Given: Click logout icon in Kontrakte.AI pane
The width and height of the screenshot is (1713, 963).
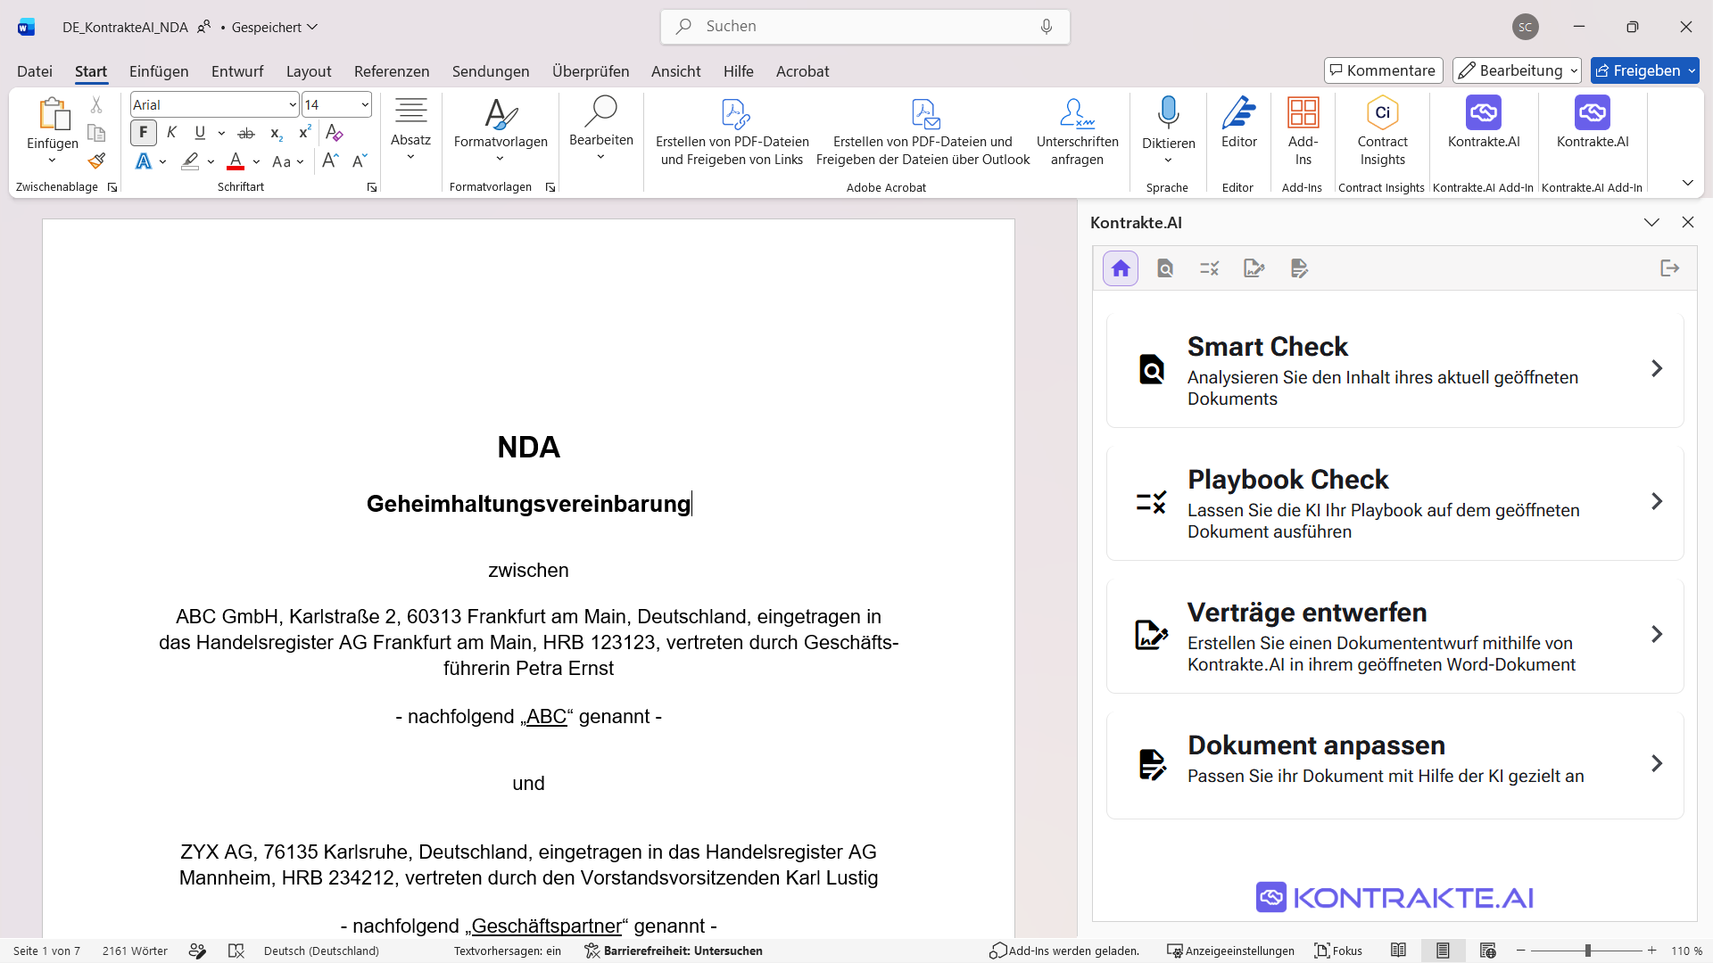Looking at the screenshot, I should 1670,268.
